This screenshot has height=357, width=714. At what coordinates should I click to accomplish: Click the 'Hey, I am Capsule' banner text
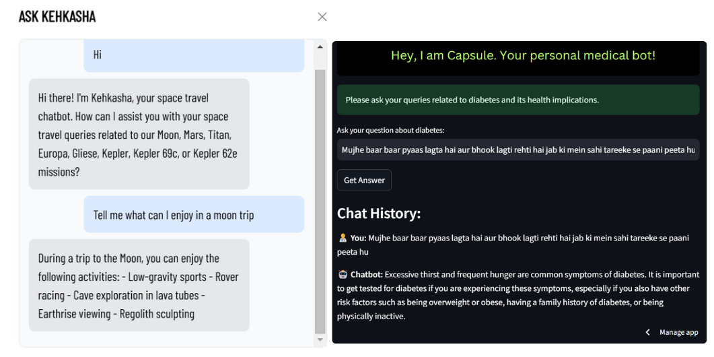pos(523,56)
